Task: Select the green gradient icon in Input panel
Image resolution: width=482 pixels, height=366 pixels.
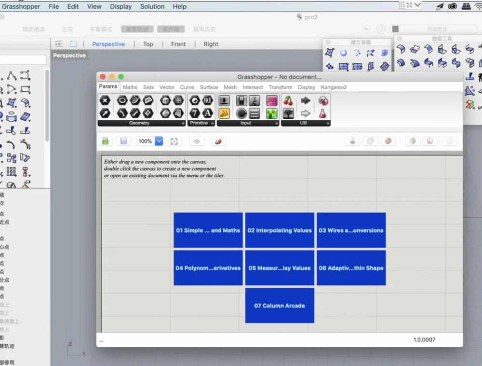Action: point(272,113)
